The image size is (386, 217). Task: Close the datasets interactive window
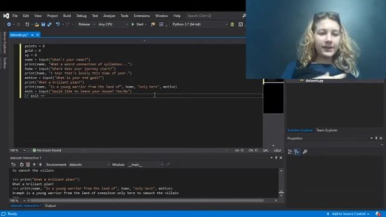[281, 158]
